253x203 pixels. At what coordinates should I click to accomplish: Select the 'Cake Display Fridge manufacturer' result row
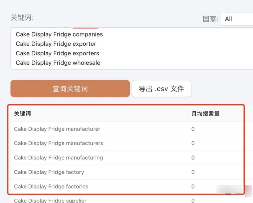[57, 129]
